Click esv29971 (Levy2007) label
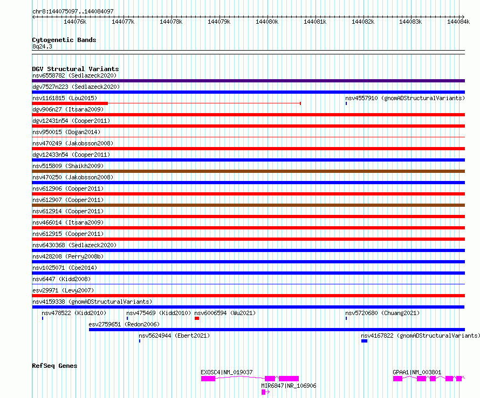The height and width of the screenshot is (398, 480). pos(63,290)
